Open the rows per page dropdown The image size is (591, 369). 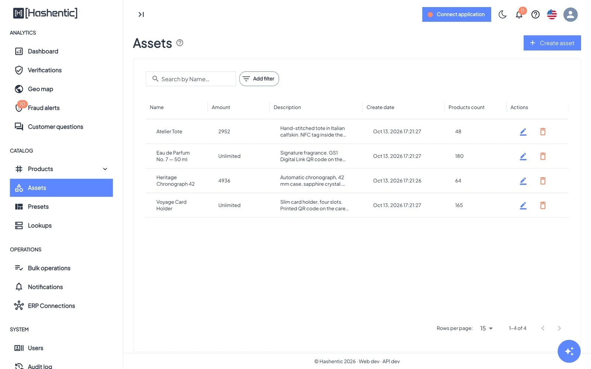pos(486,328)
